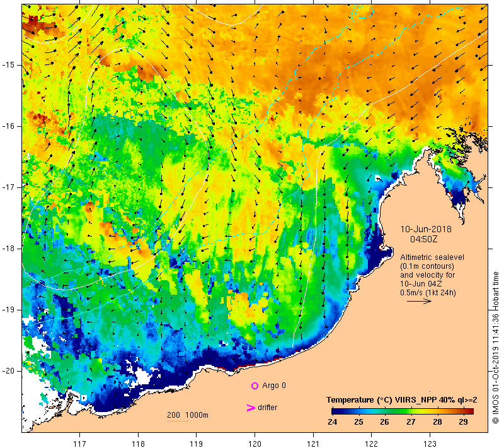Screen dimensions: 504x448
Task: Click the magenta Argo 0 circle marker
Action: [x=255, y=386]
